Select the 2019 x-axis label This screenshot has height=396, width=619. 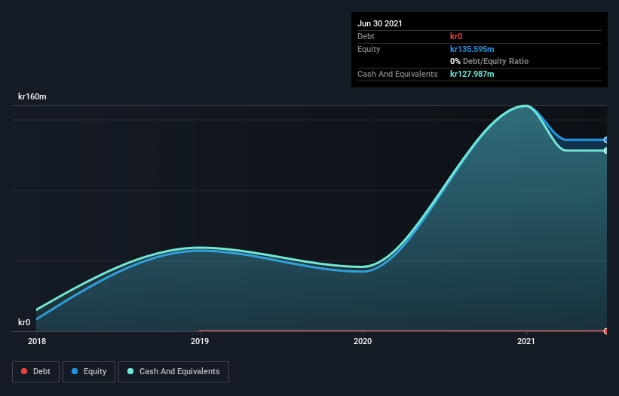tap(200, 341)
